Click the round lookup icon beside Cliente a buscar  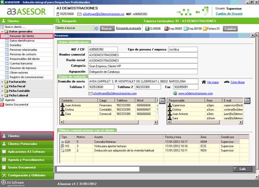point(97,28)
